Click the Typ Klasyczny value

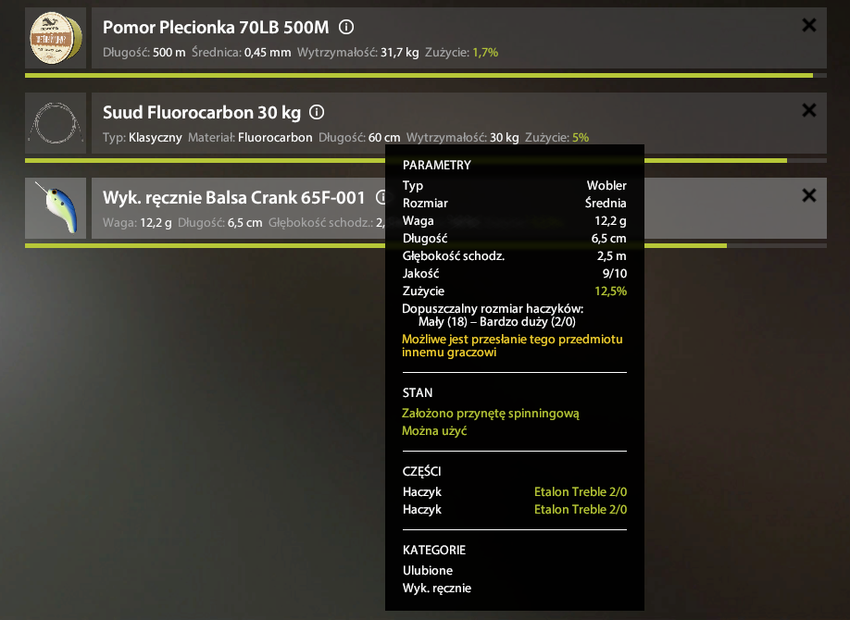pos(155,138)
